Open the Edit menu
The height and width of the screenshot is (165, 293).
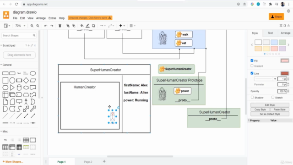[22, 18]
